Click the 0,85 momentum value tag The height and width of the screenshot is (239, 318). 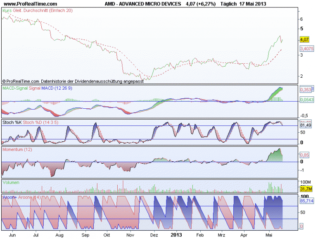[304, 155]
